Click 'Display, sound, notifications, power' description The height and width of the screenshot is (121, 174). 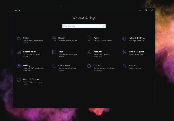click(33, 42)
